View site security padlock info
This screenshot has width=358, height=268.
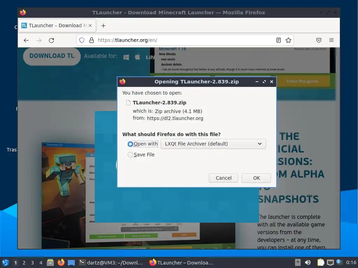coord(92,40)
